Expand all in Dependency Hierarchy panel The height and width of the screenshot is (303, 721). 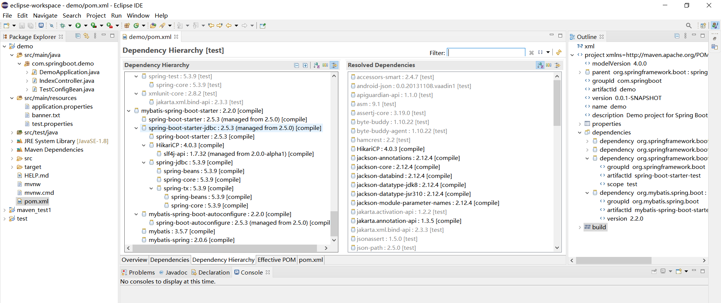(x=305, y=66)
